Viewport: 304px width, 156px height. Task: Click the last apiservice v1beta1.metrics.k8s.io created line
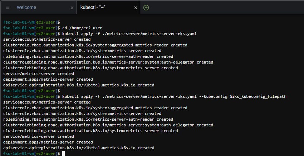pos(79,147)
